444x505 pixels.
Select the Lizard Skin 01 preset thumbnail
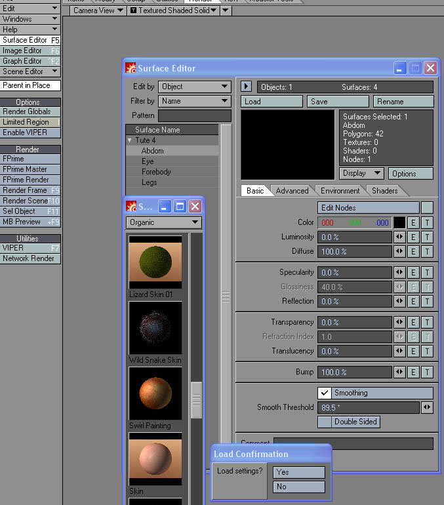coord(155,262)
